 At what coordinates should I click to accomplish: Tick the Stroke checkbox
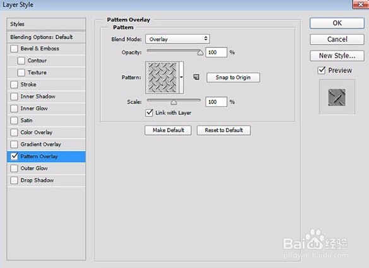[14, 84]
